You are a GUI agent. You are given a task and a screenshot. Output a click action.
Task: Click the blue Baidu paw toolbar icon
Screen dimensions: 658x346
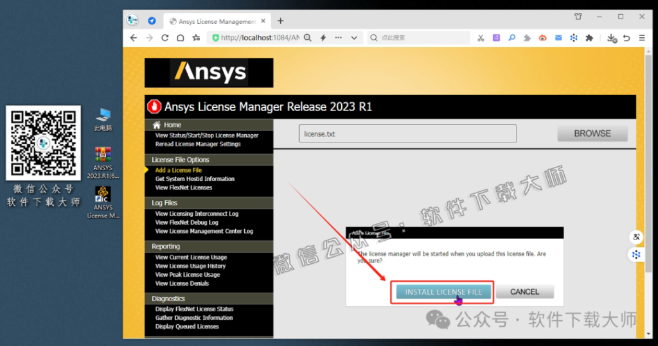[574, 38]
